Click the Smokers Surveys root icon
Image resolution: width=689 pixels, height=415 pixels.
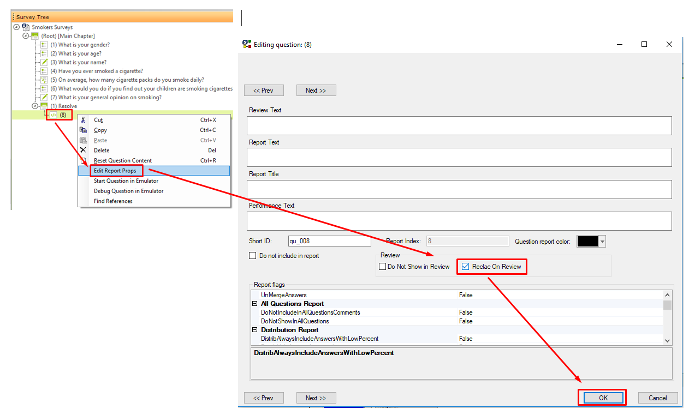[25, 27]
